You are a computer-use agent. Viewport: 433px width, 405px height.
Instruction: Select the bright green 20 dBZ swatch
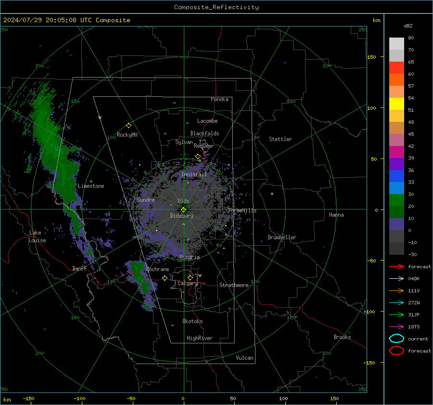pyautogui.click(x=396, y=200)
